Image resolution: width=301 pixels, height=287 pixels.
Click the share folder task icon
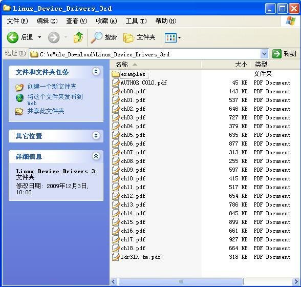(19, 111)
